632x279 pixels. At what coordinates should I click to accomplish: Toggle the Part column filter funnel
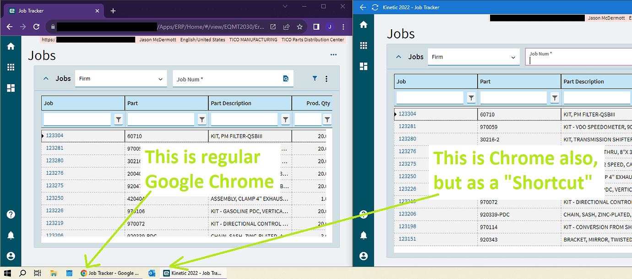pyautogui.click(x=202, y=119)
